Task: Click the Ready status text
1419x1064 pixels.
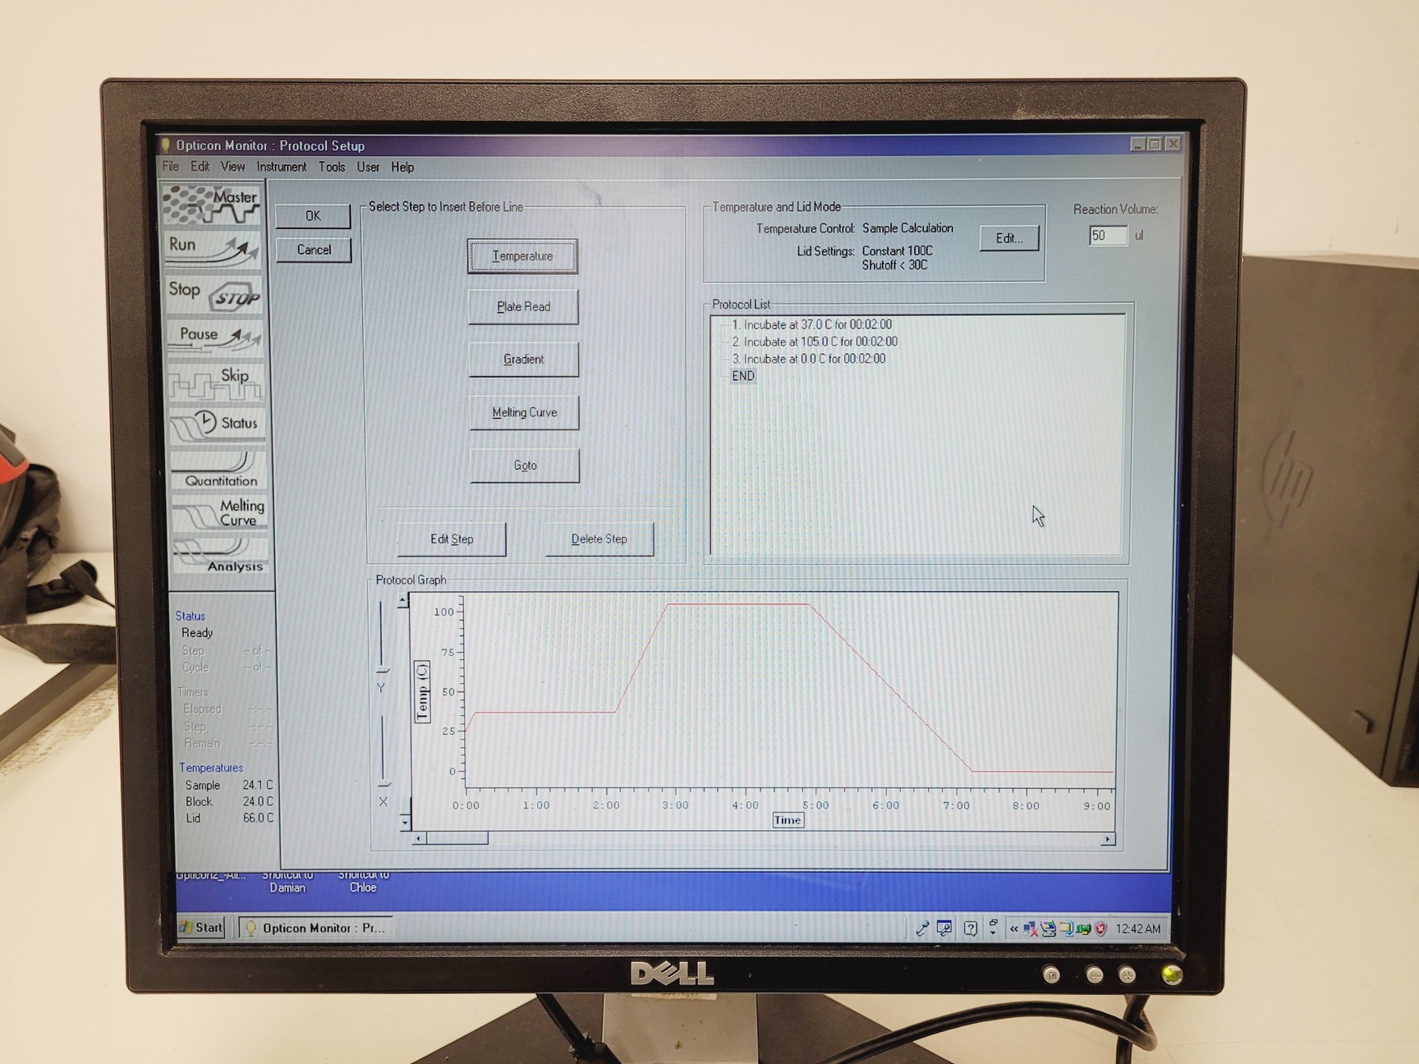Action: [197, 633]
